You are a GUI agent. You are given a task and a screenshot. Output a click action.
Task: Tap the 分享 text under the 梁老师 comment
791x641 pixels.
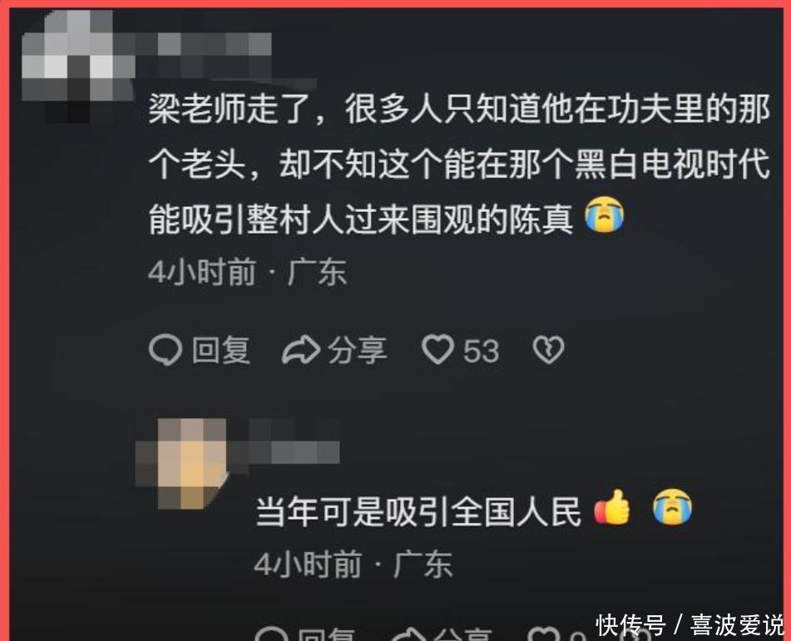point(358,350)
